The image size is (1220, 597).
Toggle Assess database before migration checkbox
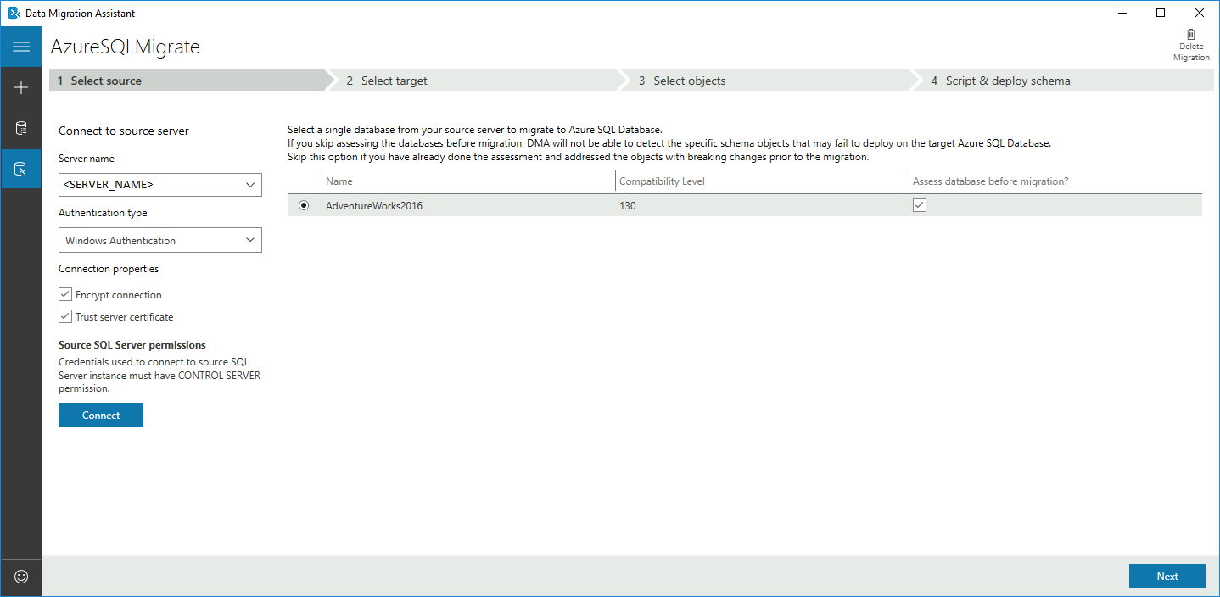pyautogui.click(x=919, y=205)
